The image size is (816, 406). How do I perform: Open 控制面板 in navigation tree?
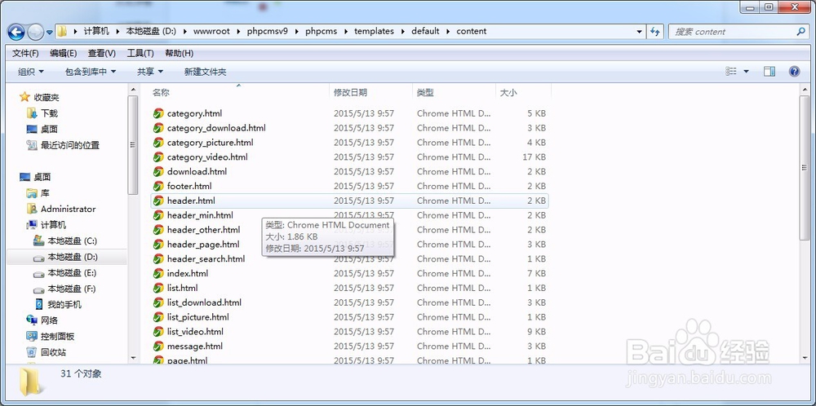point(57,337)
